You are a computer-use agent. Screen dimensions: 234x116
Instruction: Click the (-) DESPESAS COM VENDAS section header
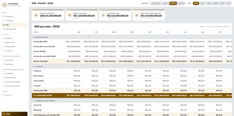(44, 101)
